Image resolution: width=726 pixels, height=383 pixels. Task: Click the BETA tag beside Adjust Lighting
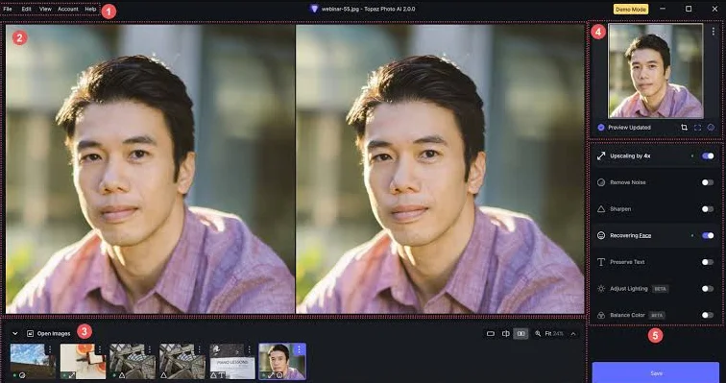pos(661,289)
